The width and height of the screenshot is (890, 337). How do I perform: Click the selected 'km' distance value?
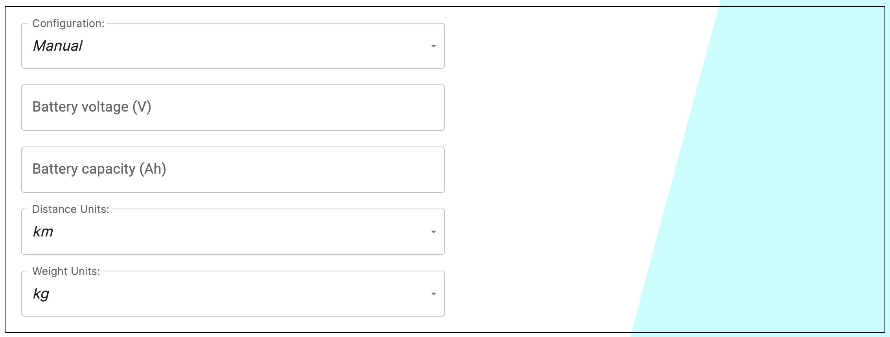tap(43, 232)
